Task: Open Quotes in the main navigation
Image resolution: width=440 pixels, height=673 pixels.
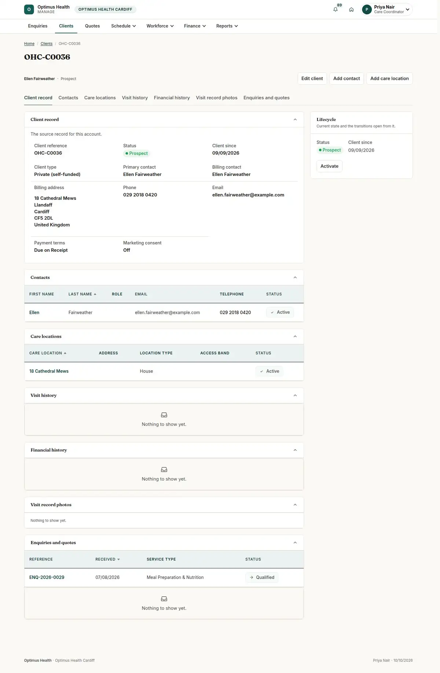Action: [x=92, y=26]
